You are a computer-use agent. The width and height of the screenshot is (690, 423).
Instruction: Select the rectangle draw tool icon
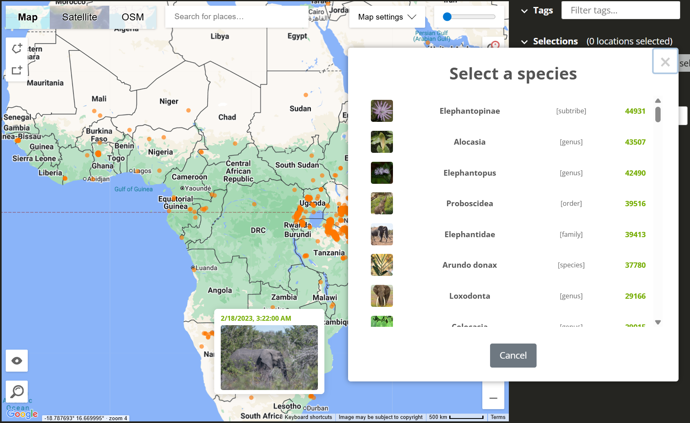coord(17,70)
